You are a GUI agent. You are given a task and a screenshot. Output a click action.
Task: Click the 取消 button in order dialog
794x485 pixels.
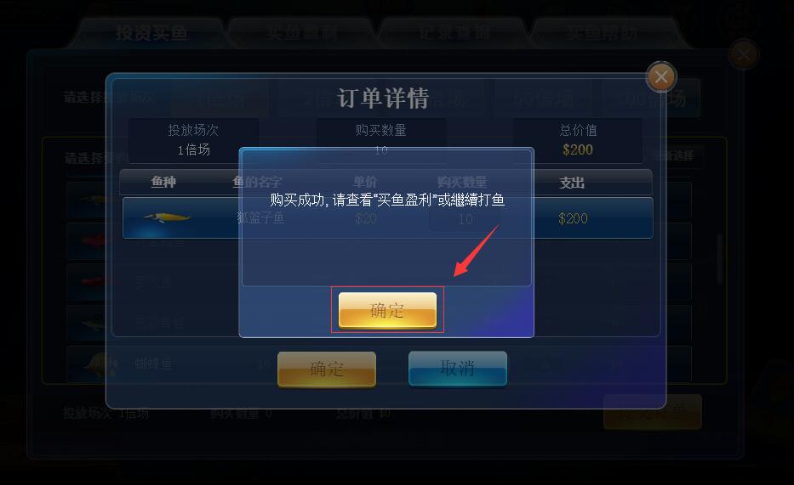(457, 369)
